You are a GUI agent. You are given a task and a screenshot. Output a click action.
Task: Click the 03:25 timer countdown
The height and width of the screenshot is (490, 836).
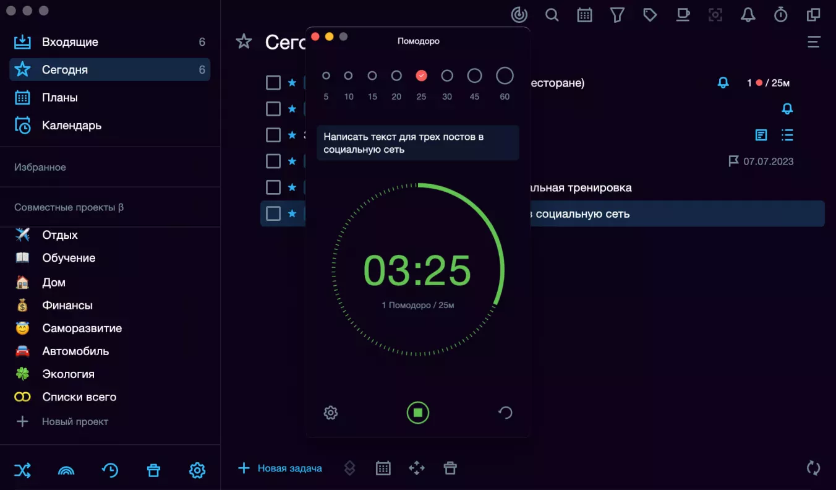click(417, 270)
